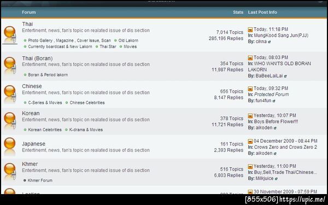Click the '354 Topics' stat

232,63
